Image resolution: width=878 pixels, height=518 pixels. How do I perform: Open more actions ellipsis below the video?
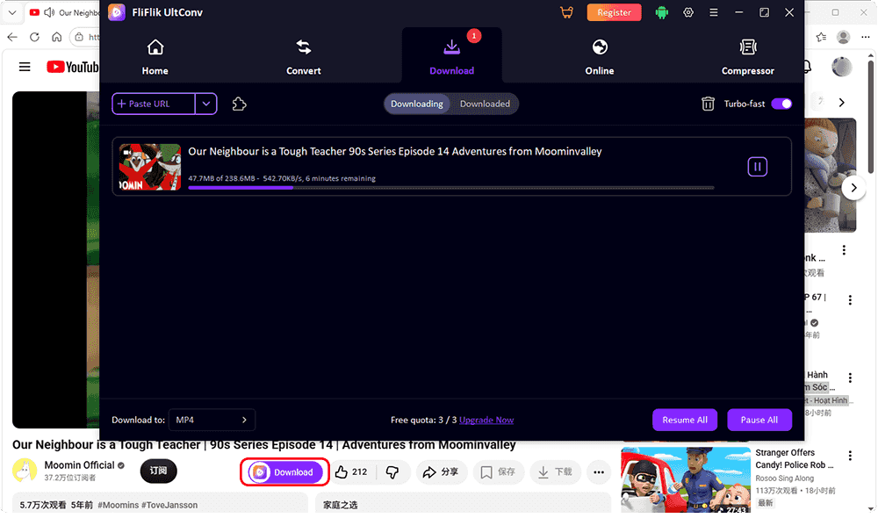pyautogui.click(x=599, y=472)
